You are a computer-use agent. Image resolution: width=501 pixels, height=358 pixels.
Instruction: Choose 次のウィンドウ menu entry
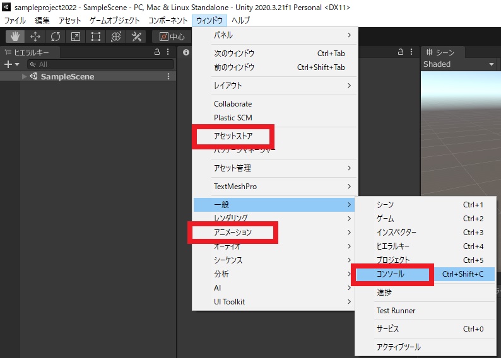click(x=275, y=54)
